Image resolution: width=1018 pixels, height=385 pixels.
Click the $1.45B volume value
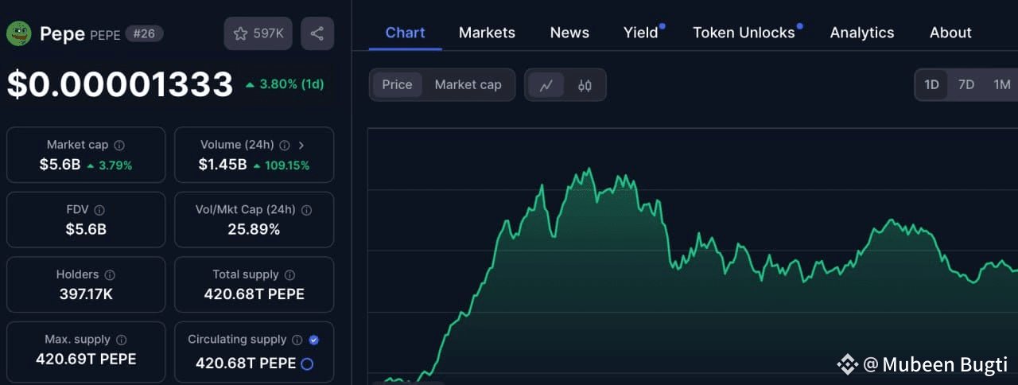click(223, 165)
